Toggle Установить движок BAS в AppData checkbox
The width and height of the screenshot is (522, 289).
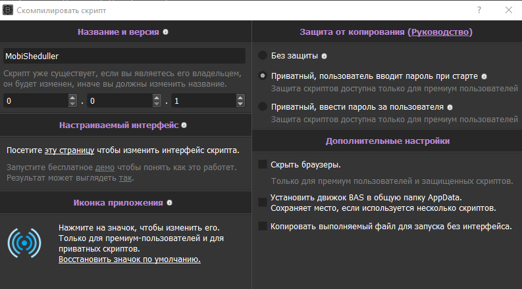263,202
